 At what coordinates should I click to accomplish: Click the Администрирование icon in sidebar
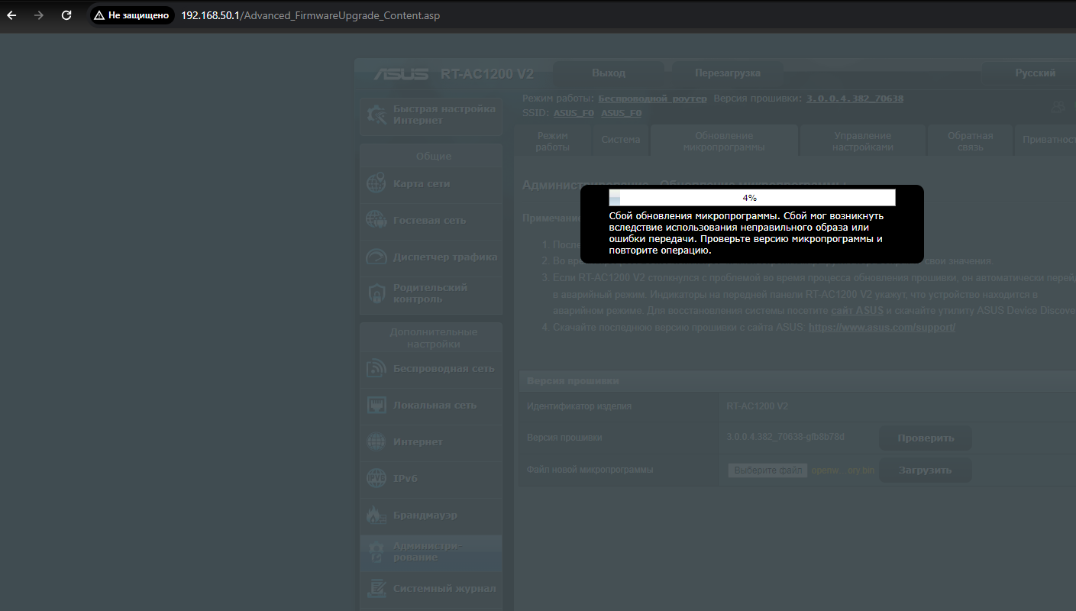point(376,551)
